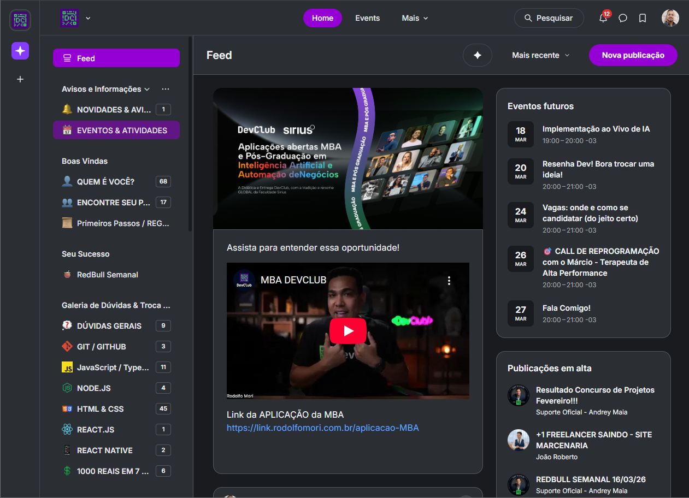
Task: Open Primeiros Passos / REG... space
Action: pos(116,223)
